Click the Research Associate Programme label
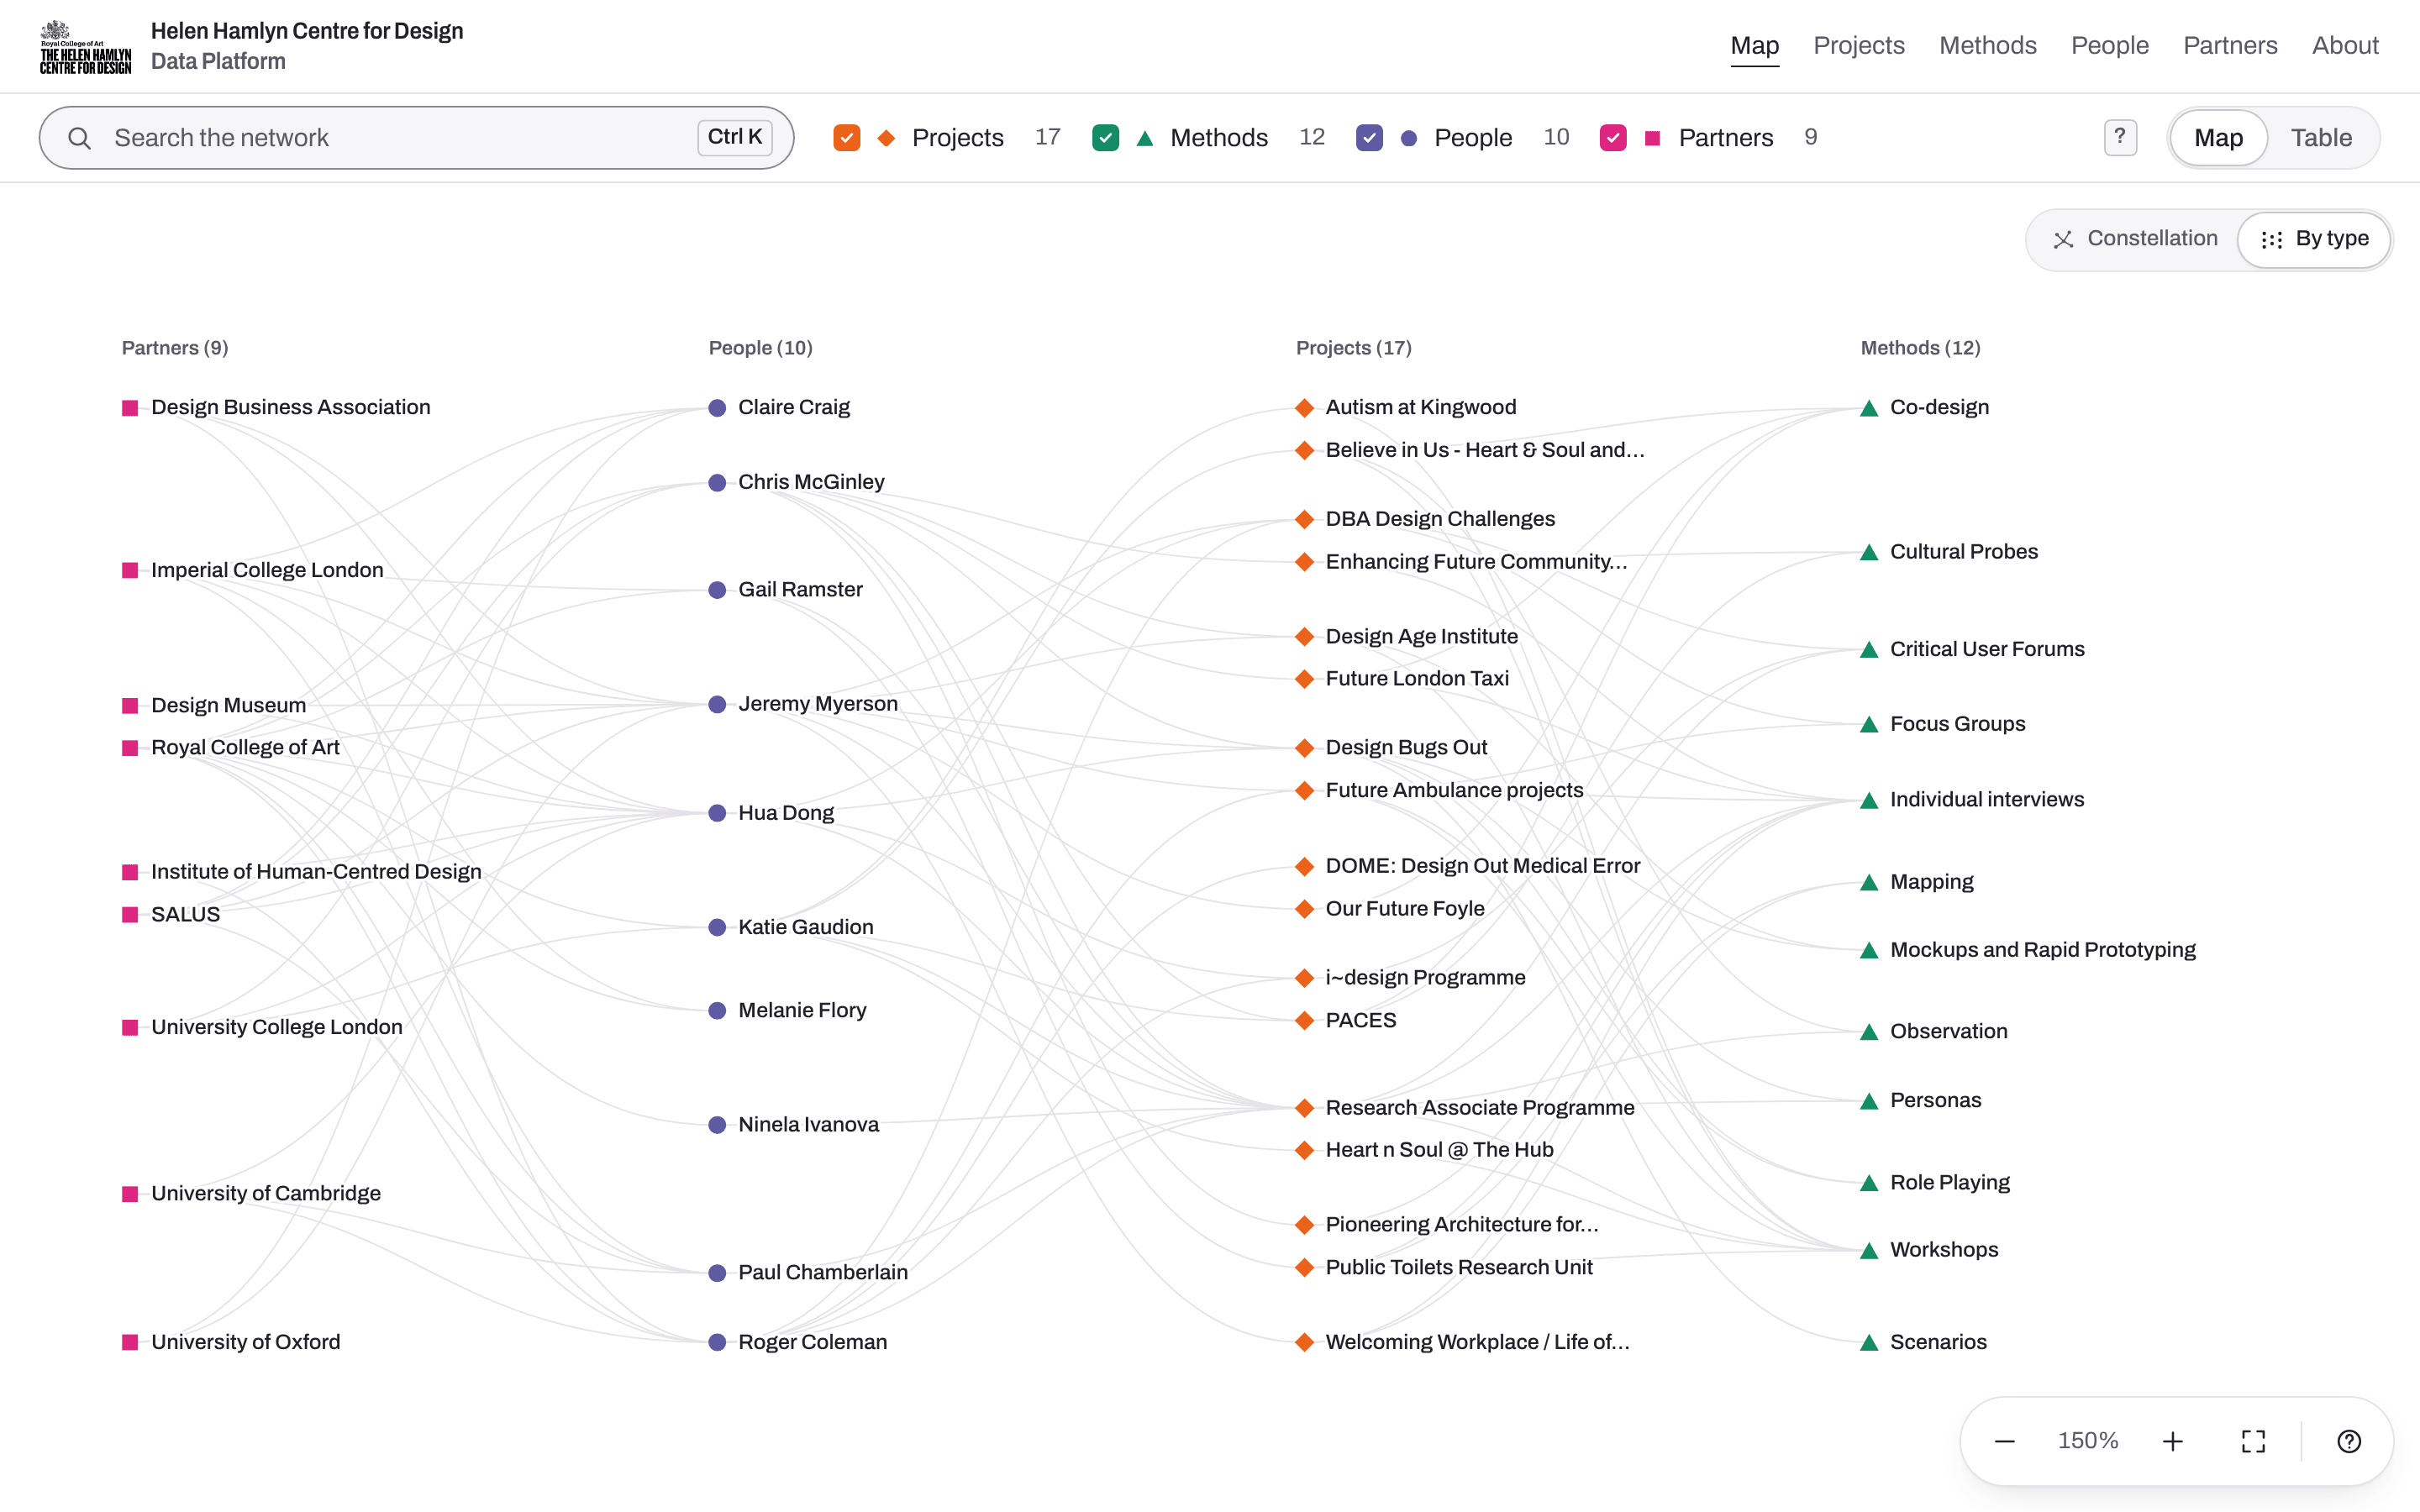This screenshot has width=2420, height=1512. click(x=1479, y=1108)
